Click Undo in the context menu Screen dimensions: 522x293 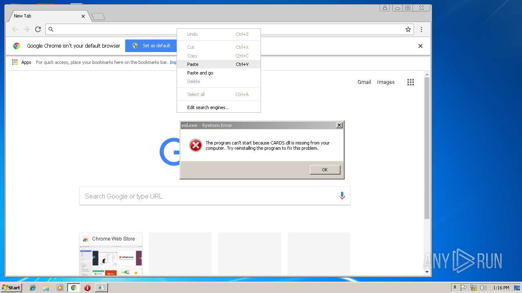point(219,34)
